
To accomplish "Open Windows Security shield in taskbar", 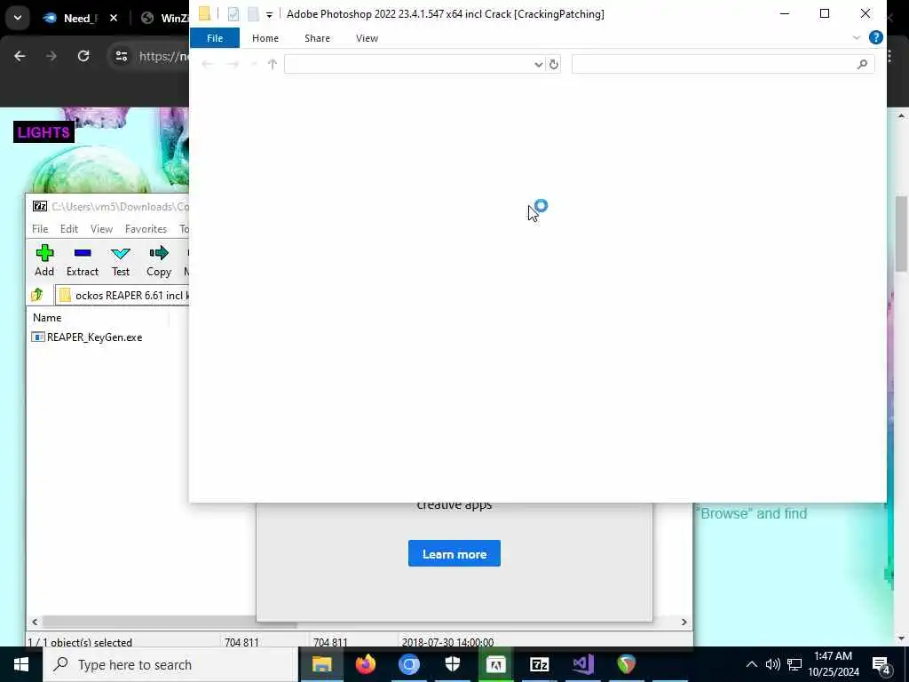I will pos(452,664).
